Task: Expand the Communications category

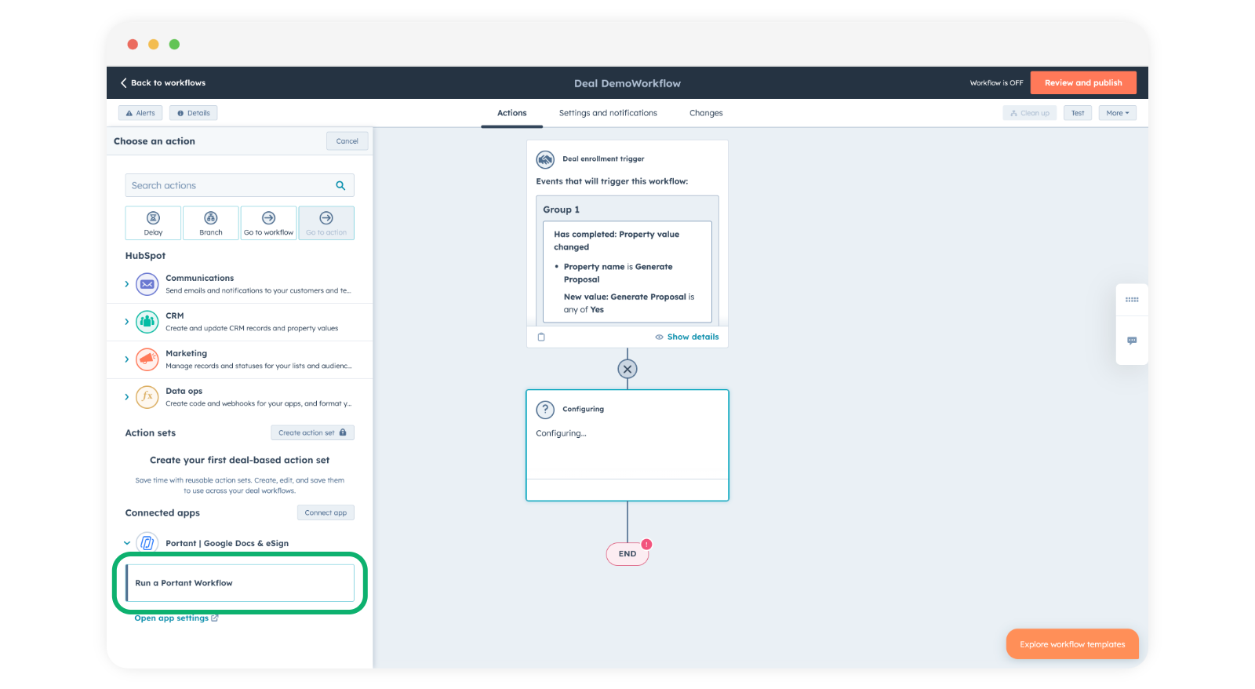Action: pyautogui.click(x=127, y=284)
